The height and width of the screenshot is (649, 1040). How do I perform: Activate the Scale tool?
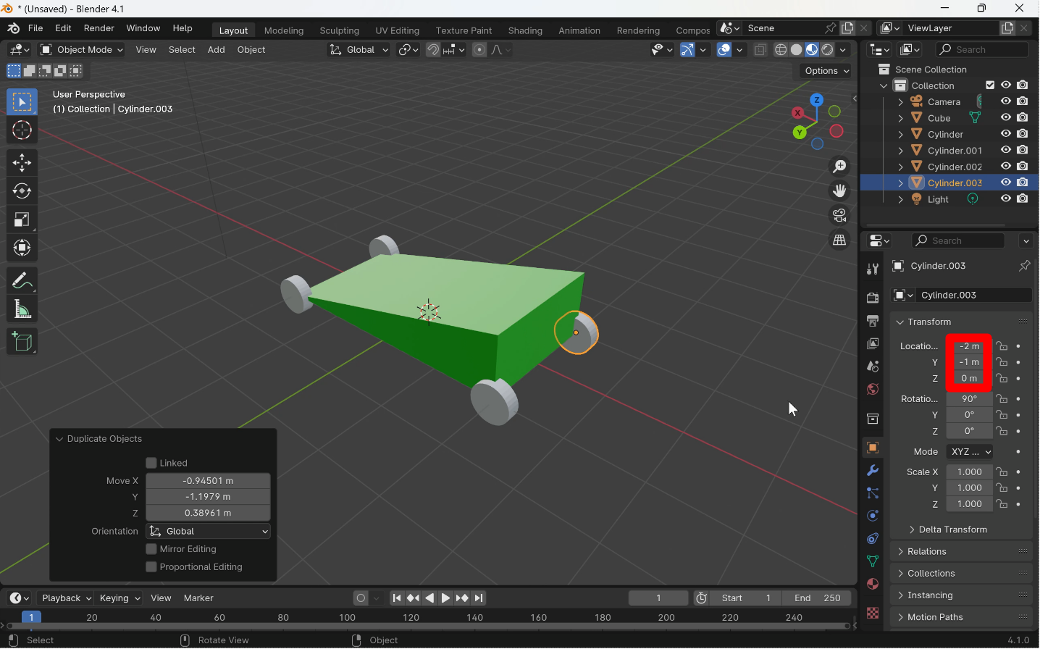pos(22,219)
